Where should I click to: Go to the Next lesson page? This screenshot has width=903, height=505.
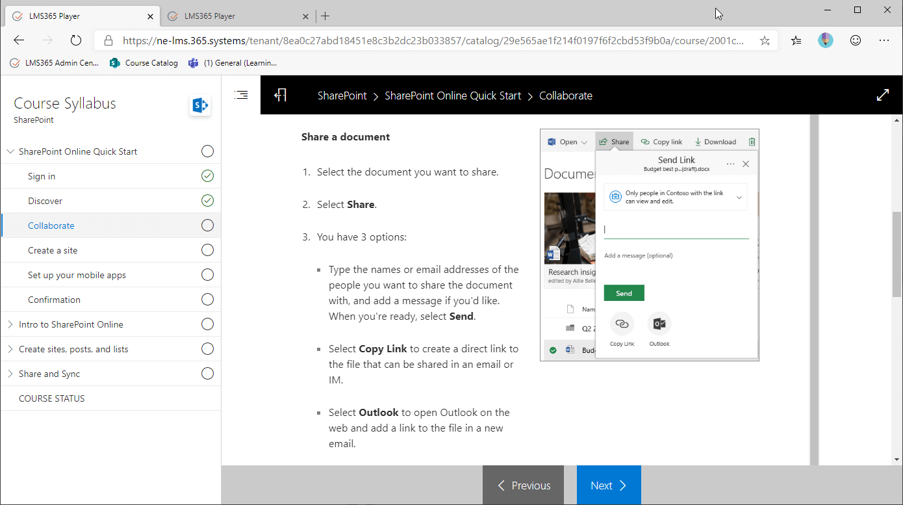pyautogui.click(x=608, y=486)
